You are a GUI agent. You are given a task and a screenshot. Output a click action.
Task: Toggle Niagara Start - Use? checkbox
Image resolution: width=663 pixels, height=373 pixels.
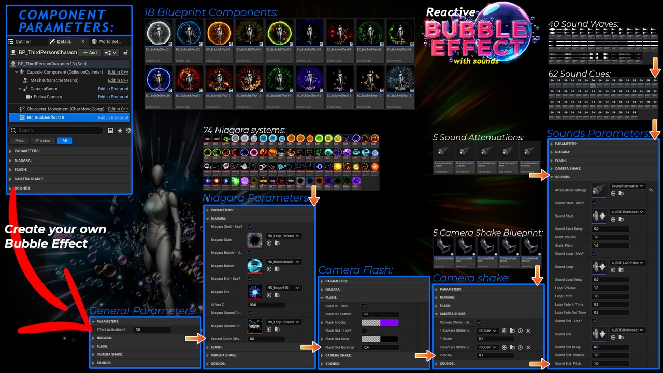[250, 227]
